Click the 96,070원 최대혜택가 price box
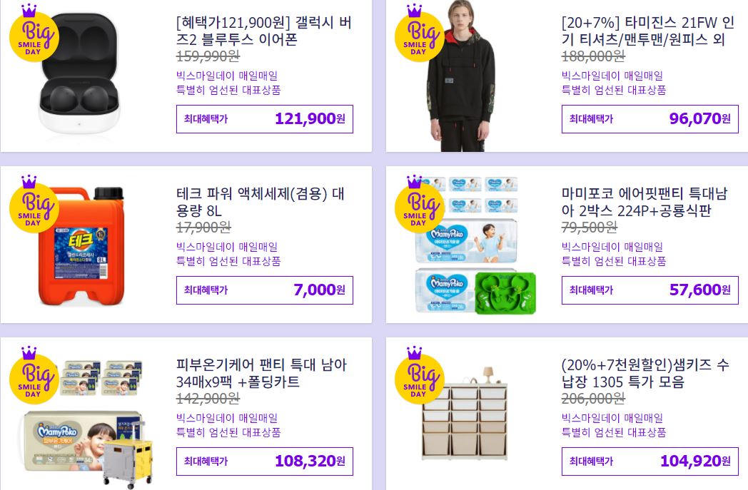The height and width of the screenshot is (490, 748). point(650,118)
